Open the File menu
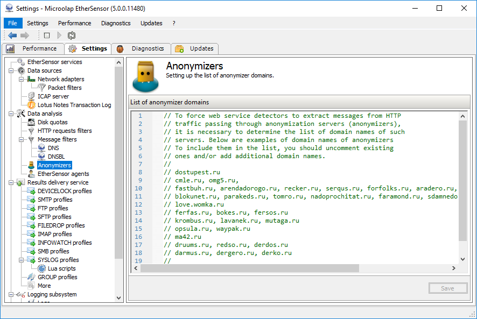 [x=13, y=23]
